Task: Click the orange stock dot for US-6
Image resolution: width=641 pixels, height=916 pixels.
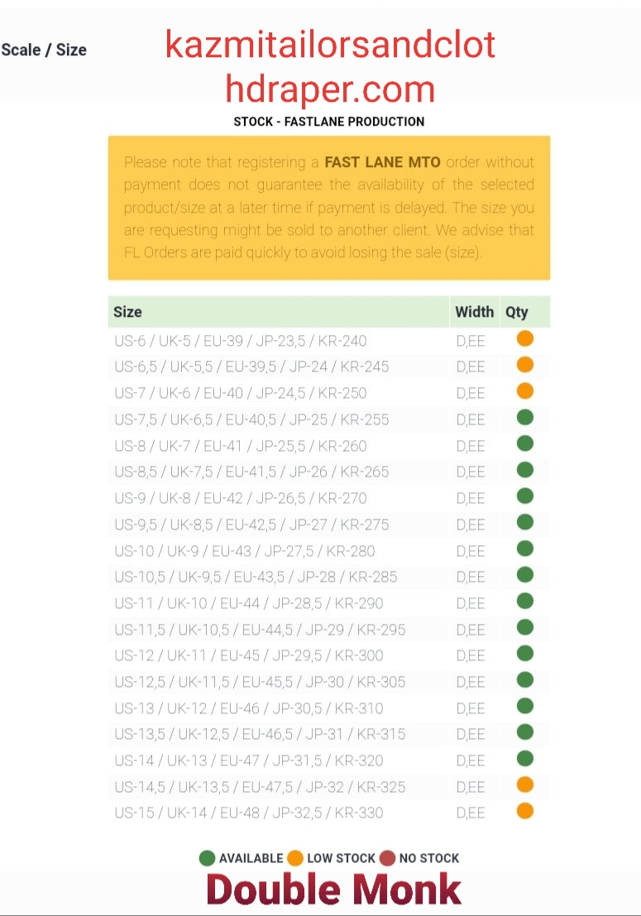Action: [524, 338]
